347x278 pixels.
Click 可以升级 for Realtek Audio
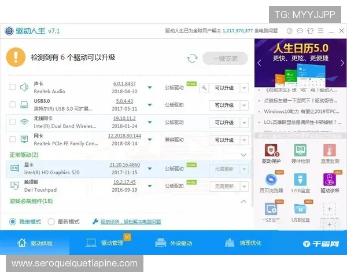(224, 88)
